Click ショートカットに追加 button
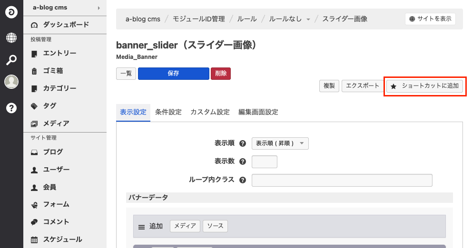This screenshot has width=472, height=248. click(x=424, y=86)
